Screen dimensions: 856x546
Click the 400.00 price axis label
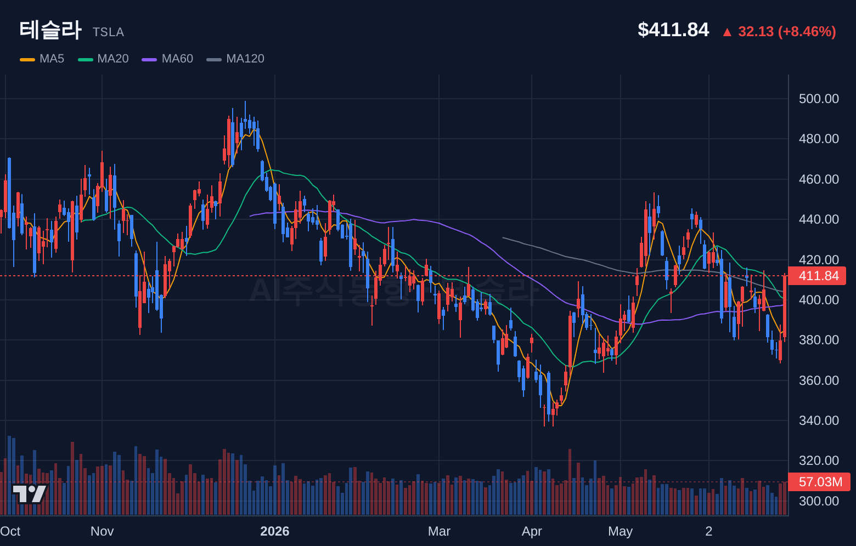[819, 300]
